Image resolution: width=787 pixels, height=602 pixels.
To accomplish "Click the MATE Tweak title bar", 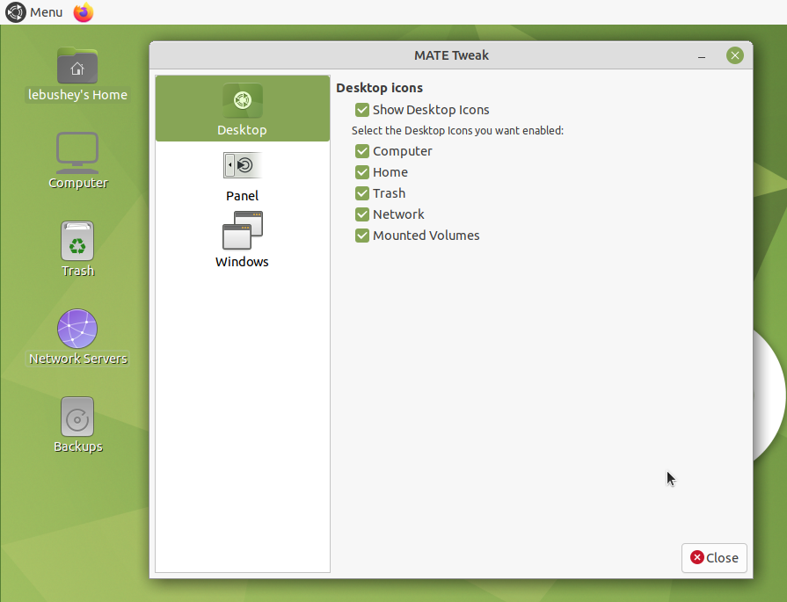I will point(451,55).
